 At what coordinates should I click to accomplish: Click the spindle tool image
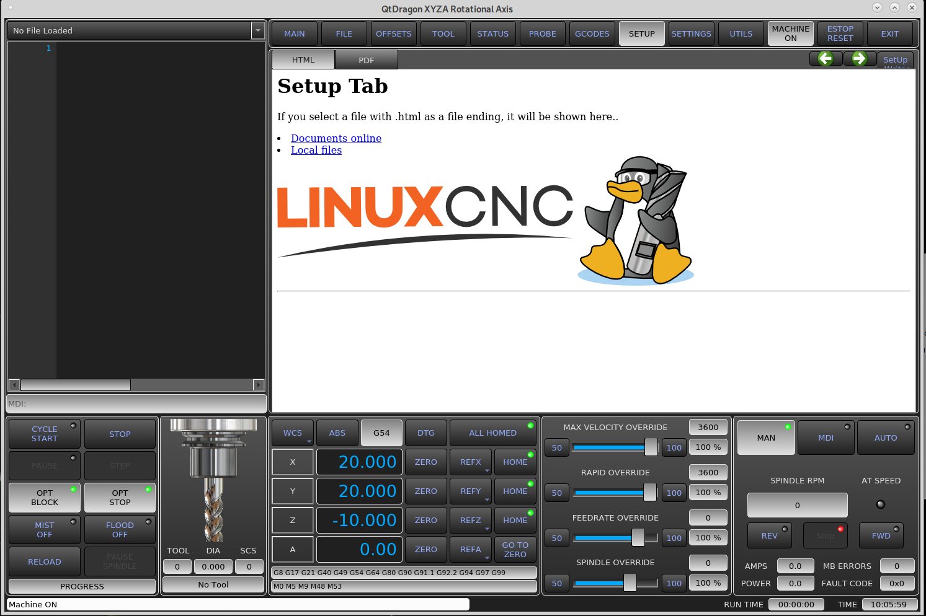pyautogui.click(x=213, y=480)
